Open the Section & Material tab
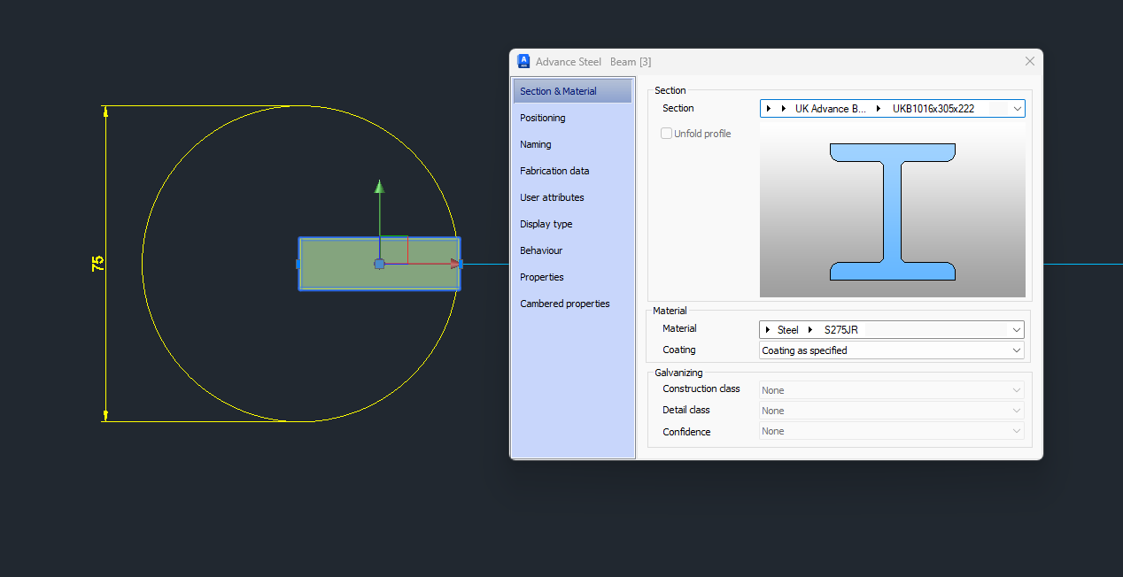This screenshot has width=1123, height=577. 572,91
